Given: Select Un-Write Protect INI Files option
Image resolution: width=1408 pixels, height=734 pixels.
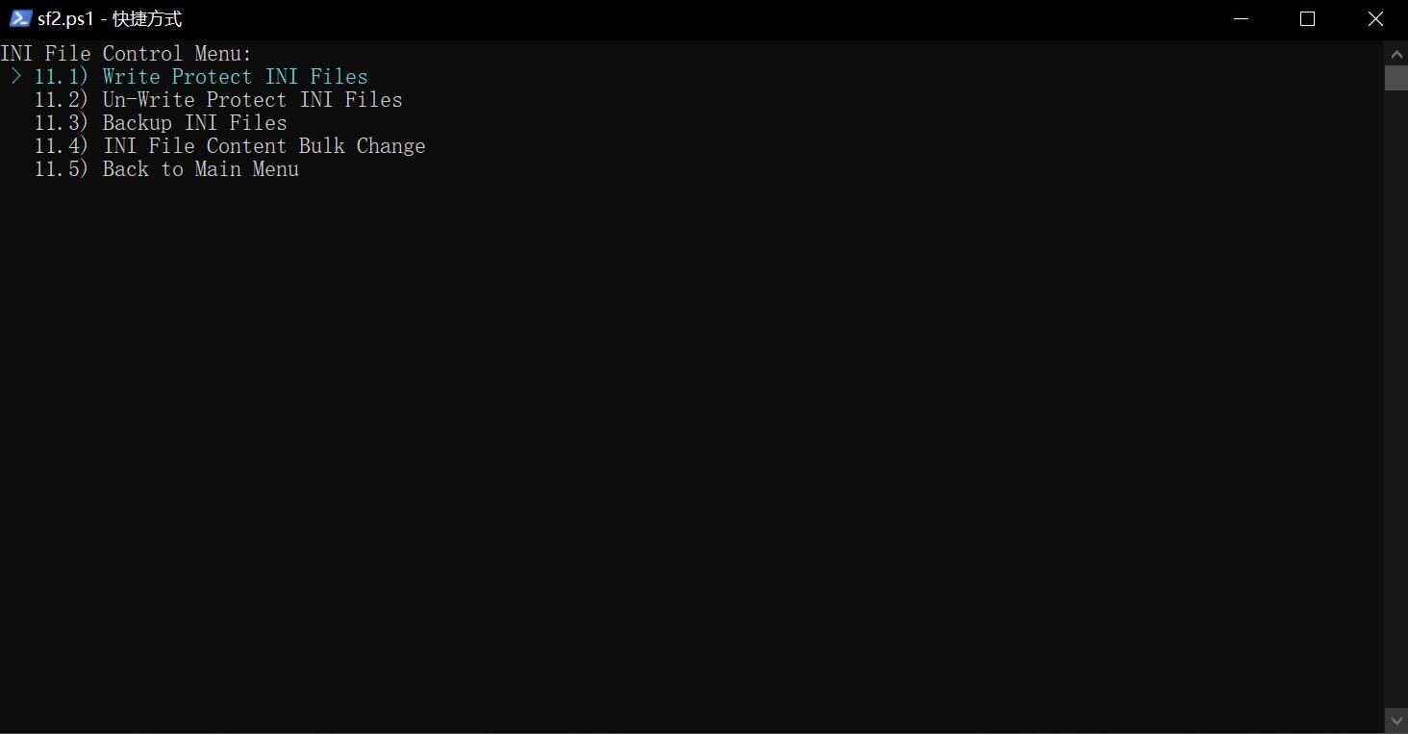Looking at the screenshot, I should pyautogui.click(x=252, y=100).
